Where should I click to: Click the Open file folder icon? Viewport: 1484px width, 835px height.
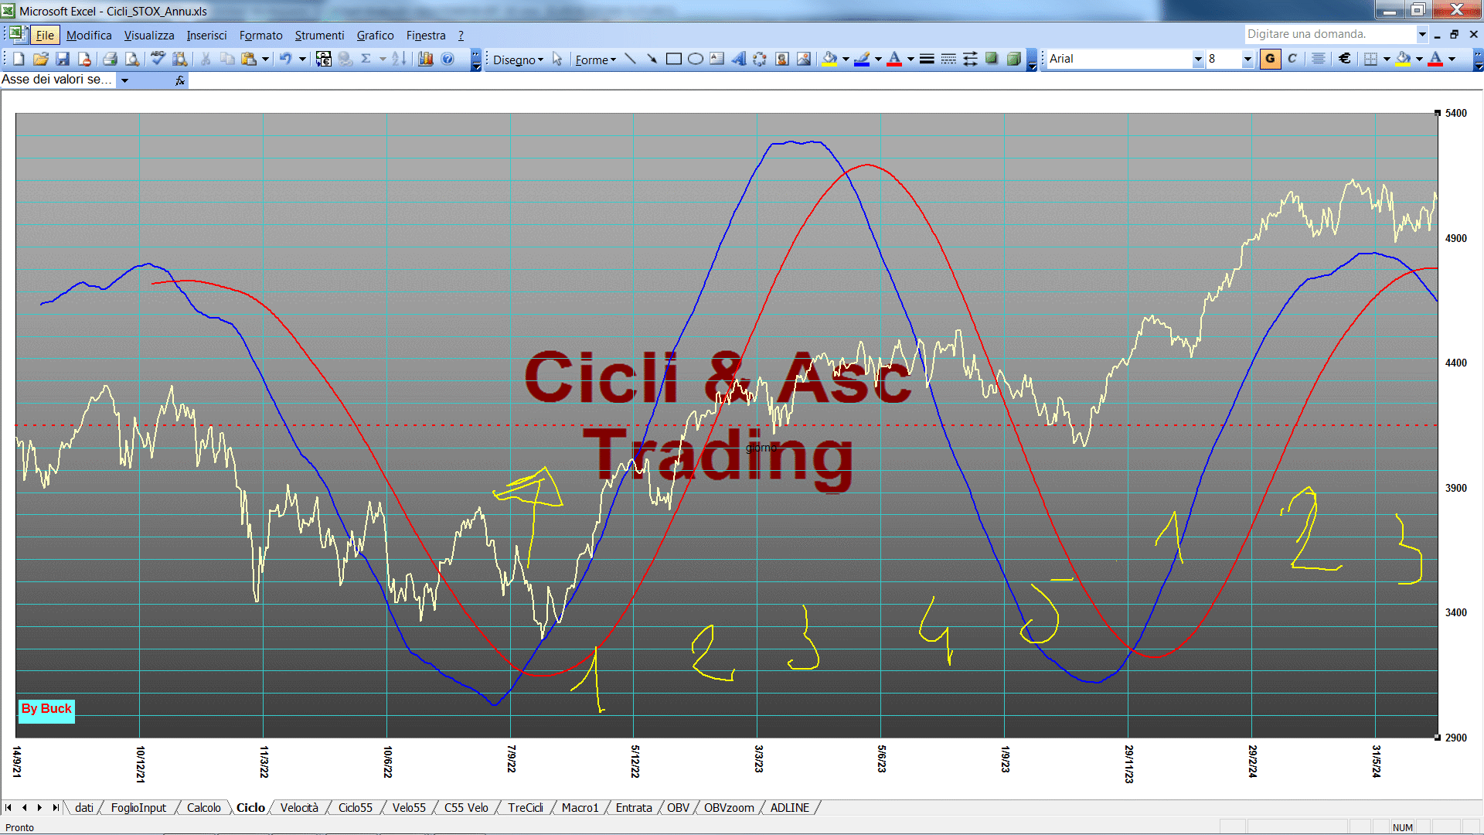coord(41,59)
